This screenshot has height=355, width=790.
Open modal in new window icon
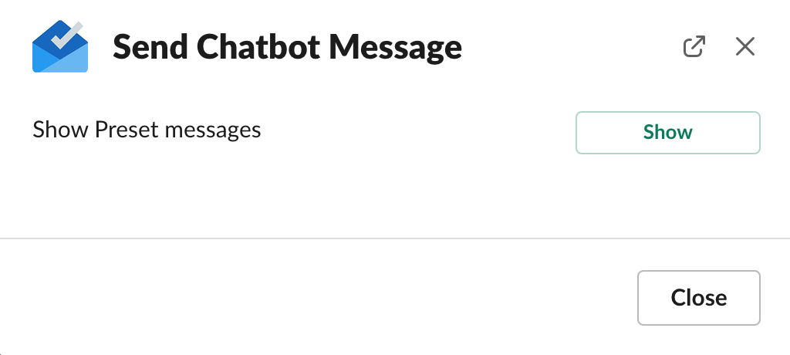tap(694, 46)
